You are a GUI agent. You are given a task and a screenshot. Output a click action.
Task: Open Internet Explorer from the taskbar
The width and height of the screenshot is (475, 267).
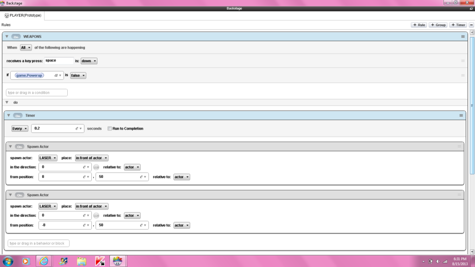(43, 261)
